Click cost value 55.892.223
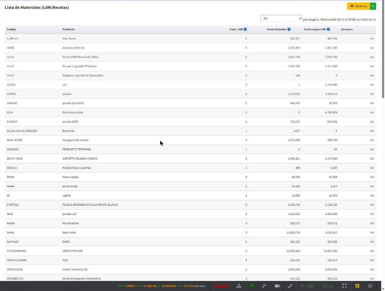 pyautogui.click(x=293, y=251)
